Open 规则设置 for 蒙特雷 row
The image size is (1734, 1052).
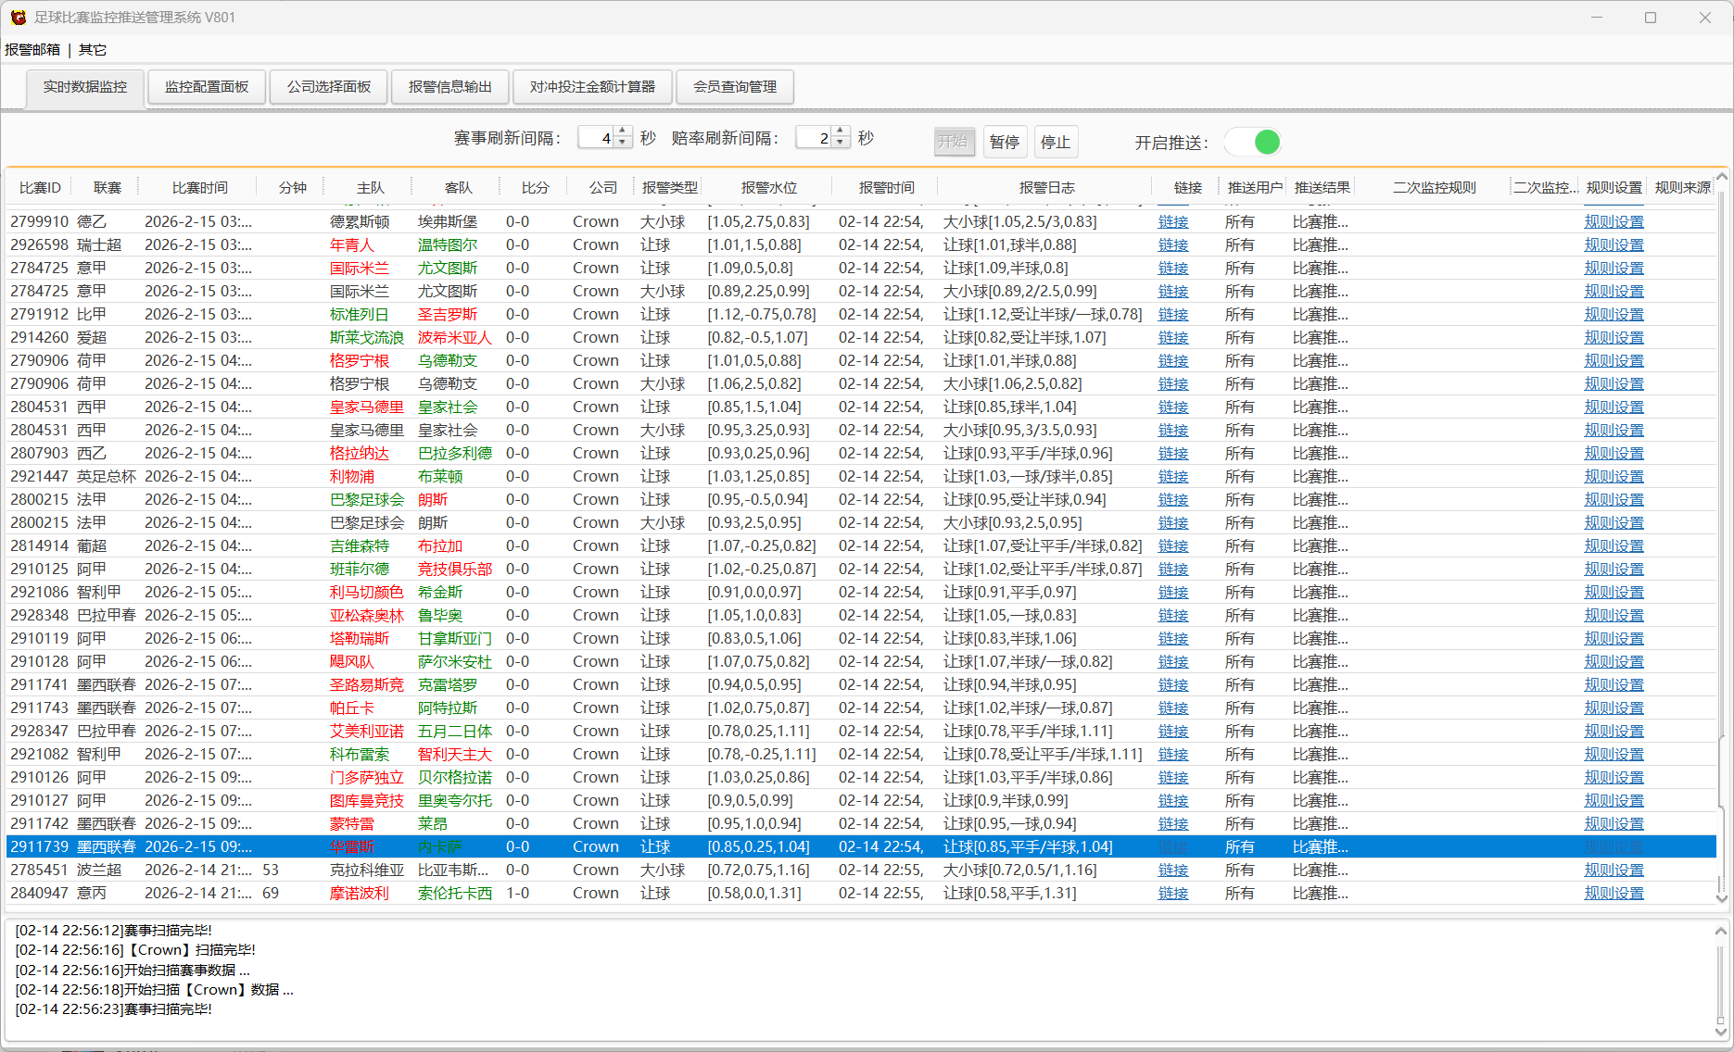[x=1614, y=824]
